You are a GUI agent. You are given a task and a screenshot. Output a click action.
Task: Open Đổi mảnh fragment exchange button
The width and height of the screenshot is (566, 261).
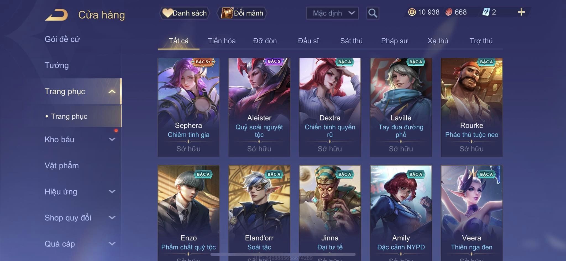point(242,13)
